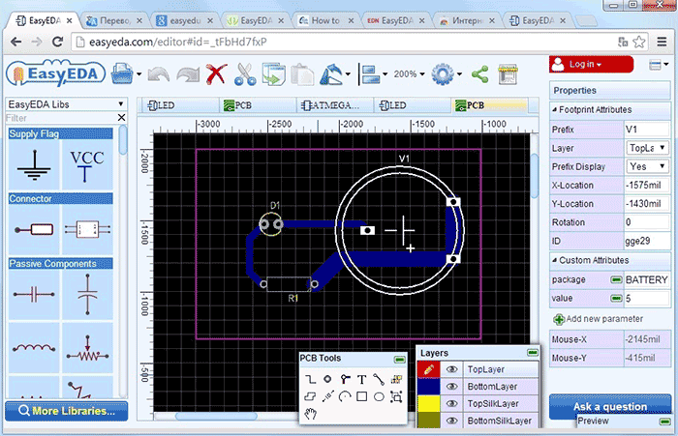Select the hand pan tool in PCB Tools

[x=311, y=414]
